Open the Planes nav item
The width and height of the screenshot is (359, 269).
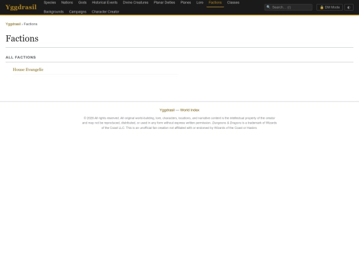pos(185,3)
